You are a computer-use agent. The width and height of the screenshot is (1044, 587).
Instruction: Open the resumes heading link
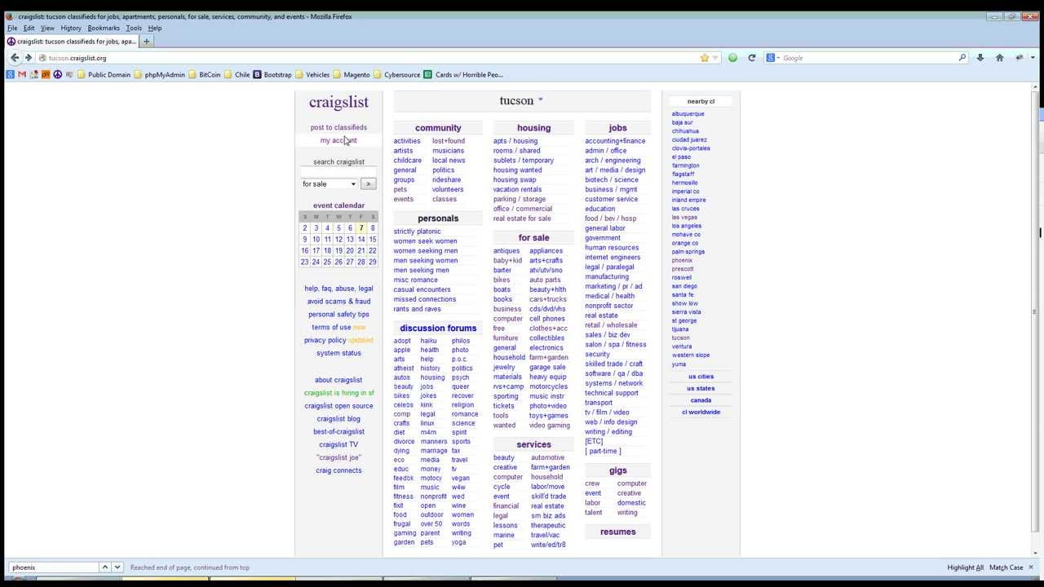617,532
